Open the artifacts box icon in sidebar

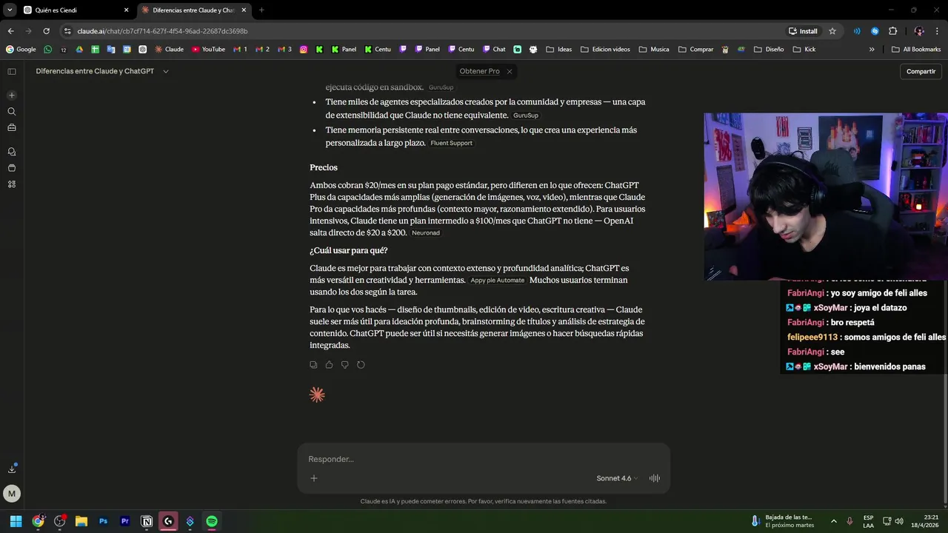(x=12, y=168)
